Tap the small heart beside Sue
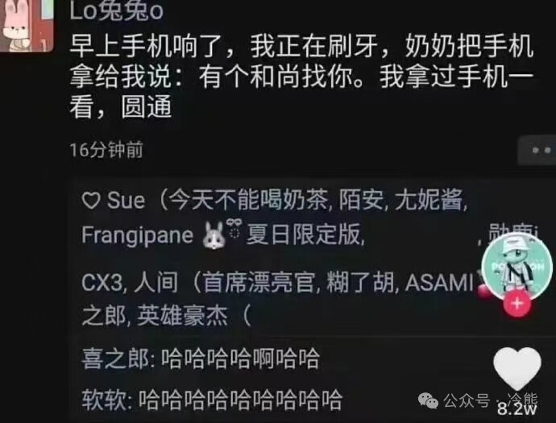Image resolution: width=556 pixels, height=423 pixels. tap(91, 201)
